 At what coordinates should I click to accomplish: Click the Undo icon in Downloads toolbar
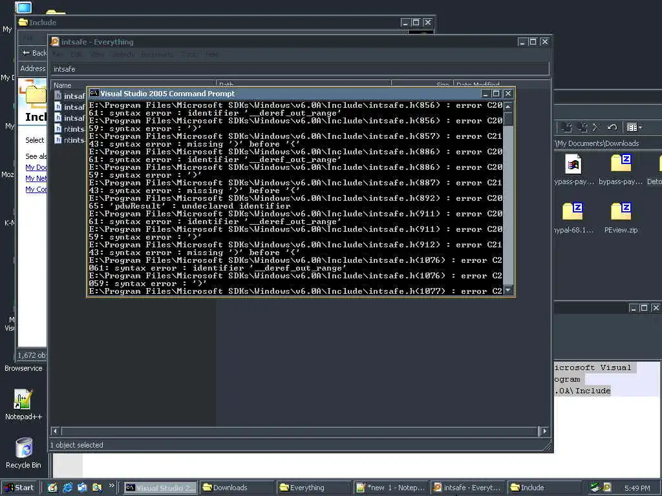[x=612, y=127]
